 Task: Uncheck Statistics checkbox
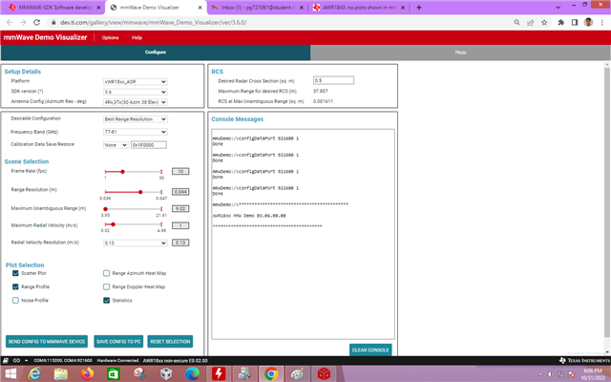[106, 301]
